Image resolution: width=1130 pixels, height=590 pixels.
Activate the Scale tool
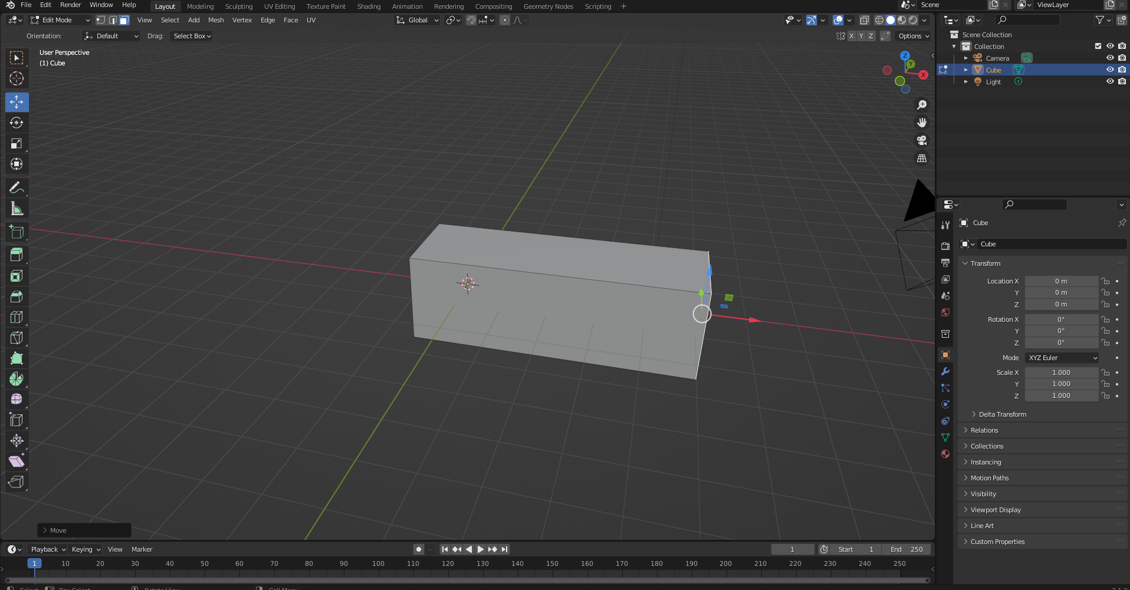point(17,143)
